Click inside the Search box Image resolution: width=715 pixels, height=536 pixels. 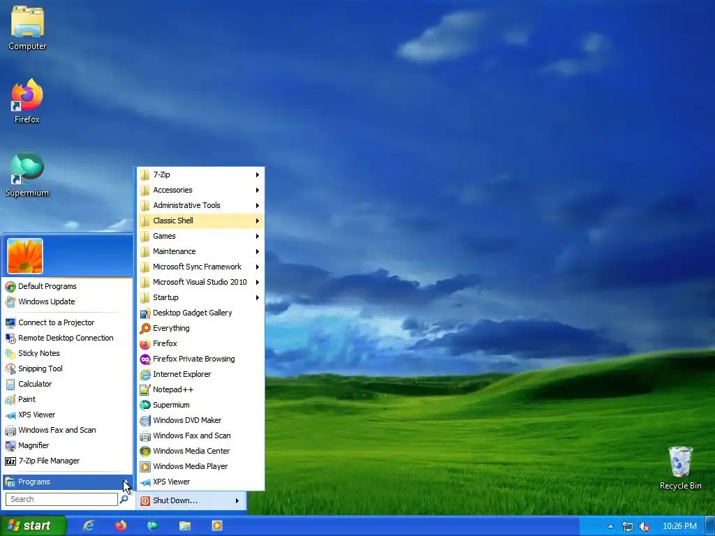click(x=61, y=499)
